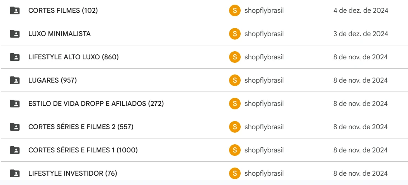Click shared folder icon for CORTES FILMES (102)
This screenshot has width=408, height=185.
pos(15,10)
